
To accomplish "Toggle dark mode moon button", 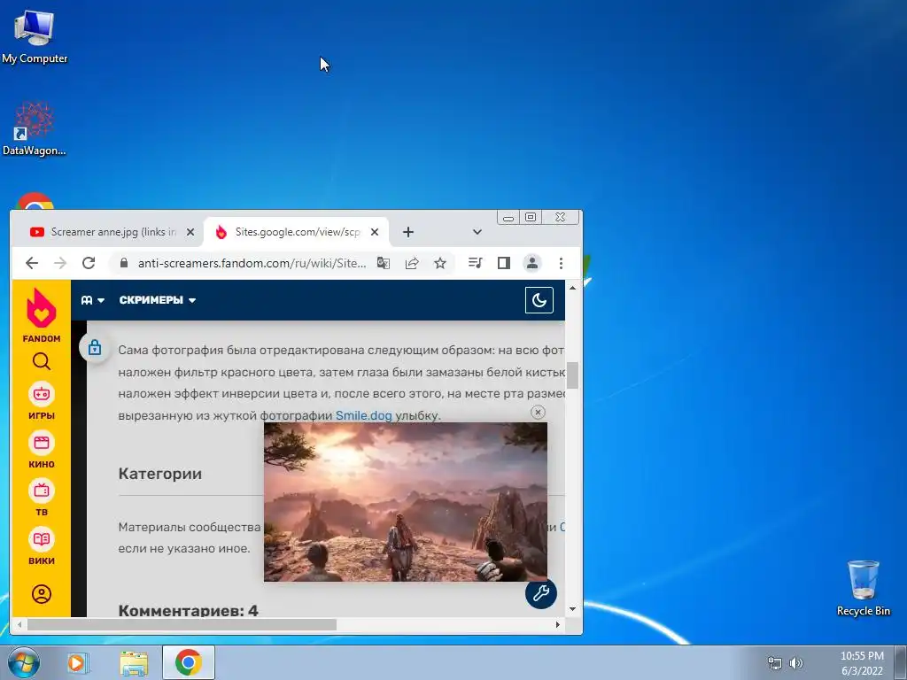I will 539,300.
